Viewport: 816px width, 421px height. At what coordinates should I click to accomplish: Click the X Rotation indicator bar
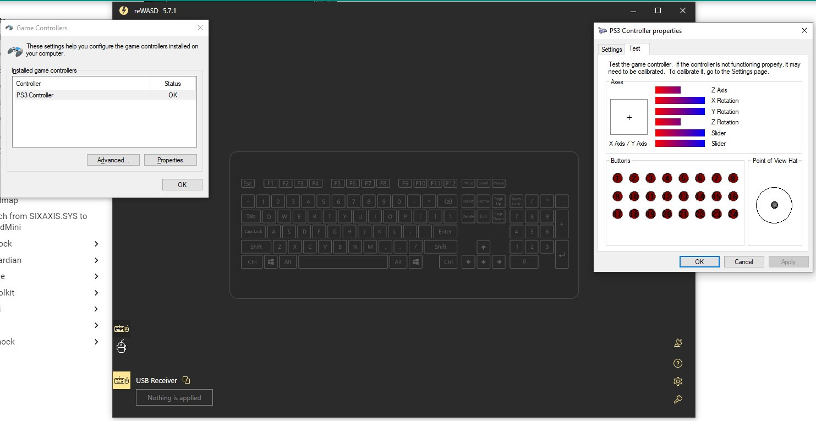(680, 101)
